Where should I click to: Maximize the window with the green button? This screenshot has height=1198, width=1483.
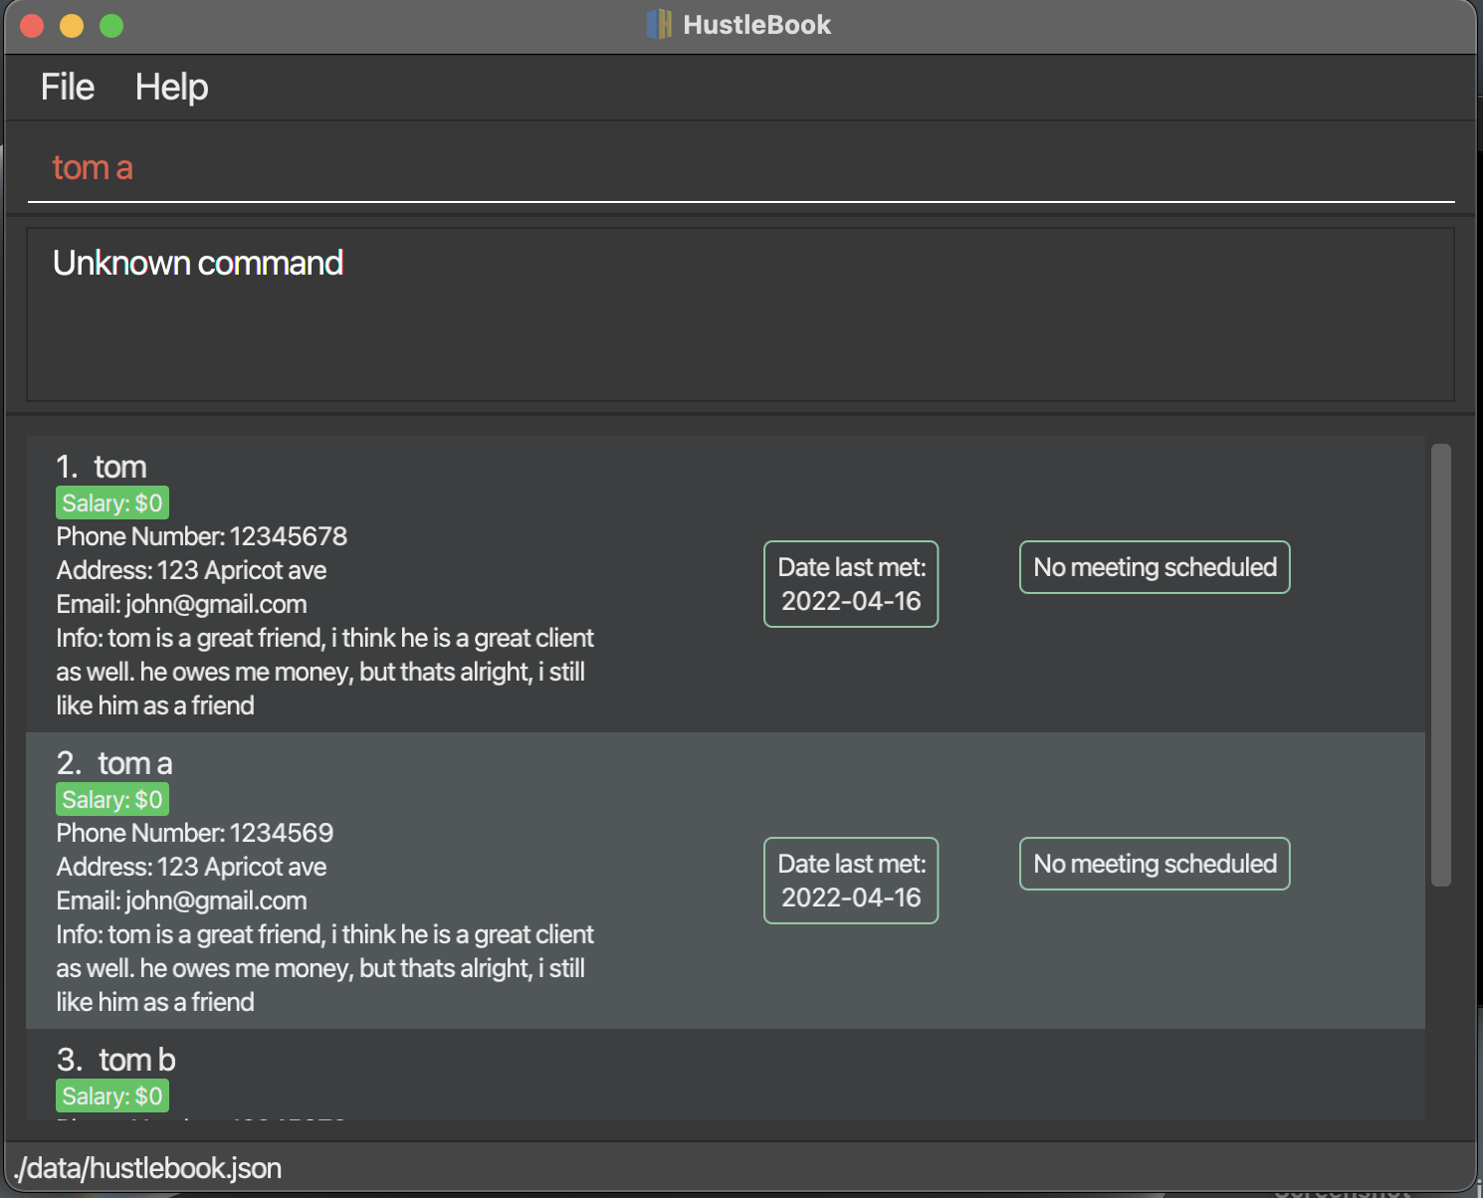tap(111, 25)
